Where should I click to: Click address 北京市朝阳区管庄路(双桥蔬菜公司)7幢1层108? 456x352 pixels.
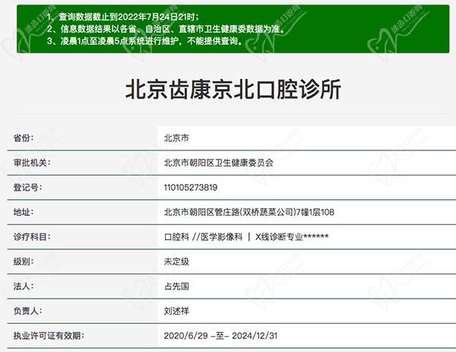[249, 212]
